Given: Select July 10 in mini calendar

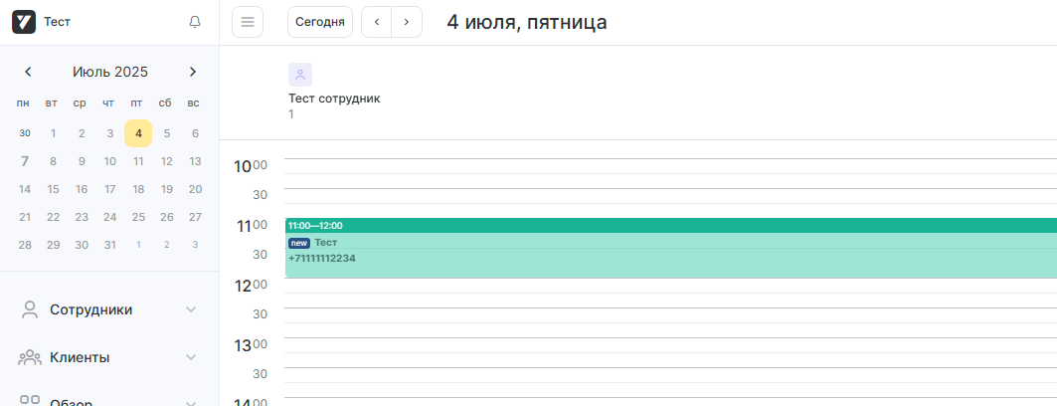Looking at the screenshot, I should pyautogui.click(x=110, y=161).
